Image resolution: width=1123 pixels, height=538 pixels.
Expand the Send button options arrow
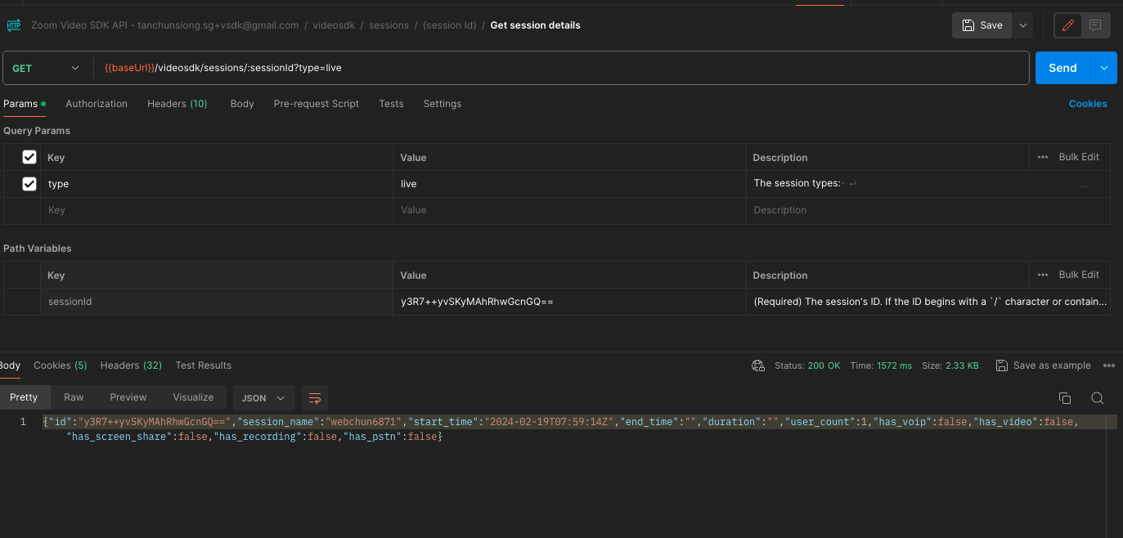click(1105, 68)
